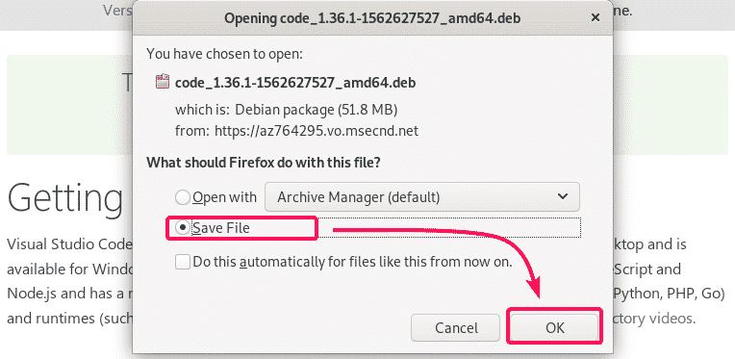Click the Getting heading on the page
Screen dimensions: 735x359
tap(64, 197)
